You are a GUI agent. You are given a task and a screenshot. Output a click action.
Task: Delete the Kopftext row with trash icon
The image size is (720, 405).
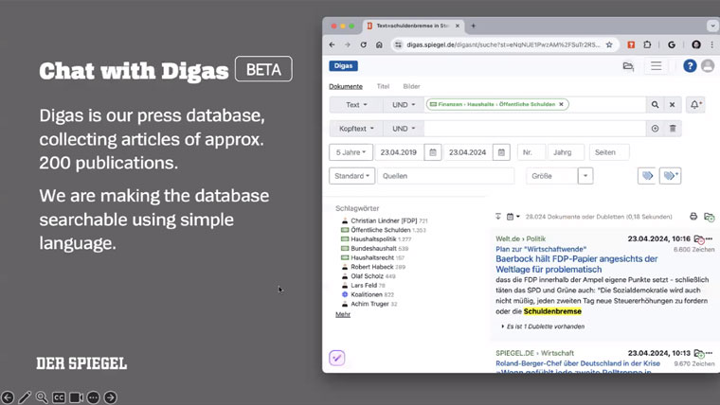[673, 129]
